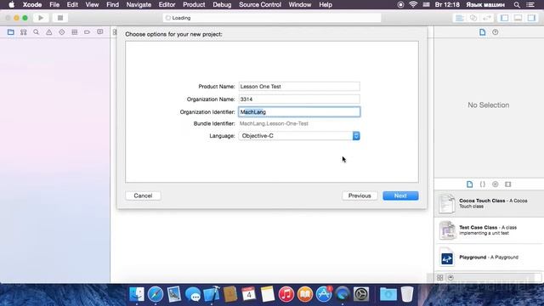This screenshot has width=544, height=306.
Task: Select the Cocoa Touch Class template
Action: click(489, 204)
